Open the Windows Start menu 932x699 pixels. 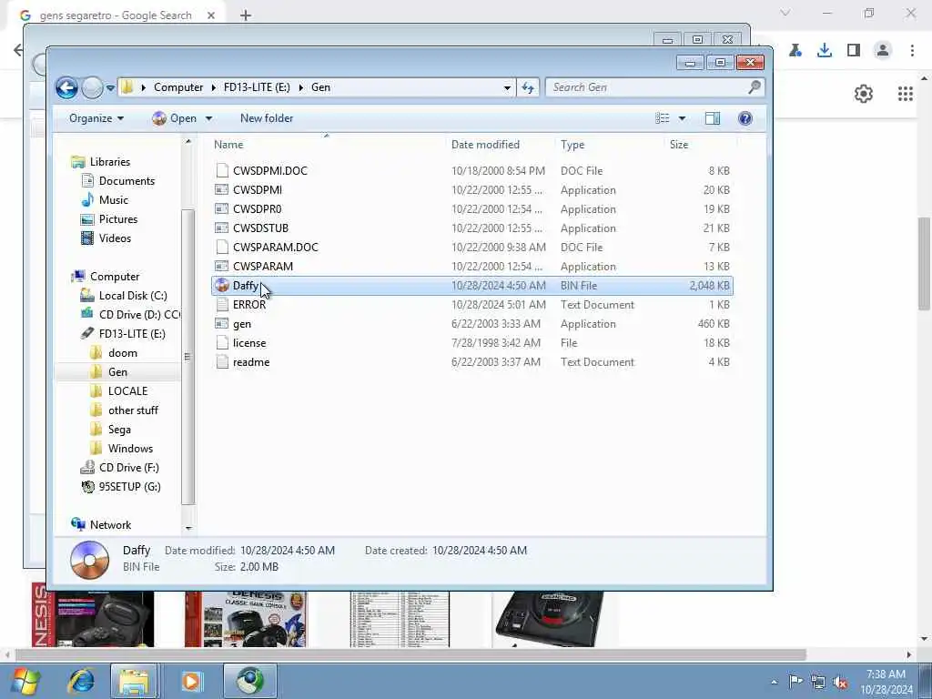[25, 681]
